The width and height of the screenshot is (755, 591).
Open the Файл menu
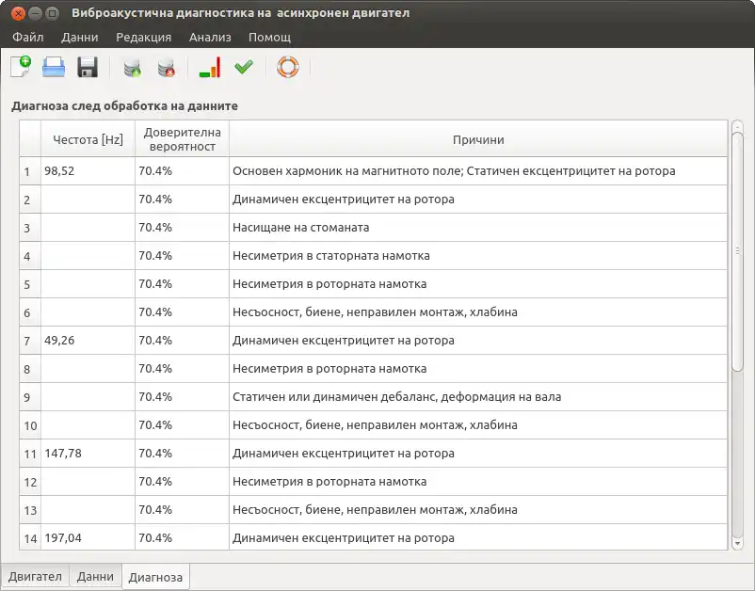[x=28, y=37]
